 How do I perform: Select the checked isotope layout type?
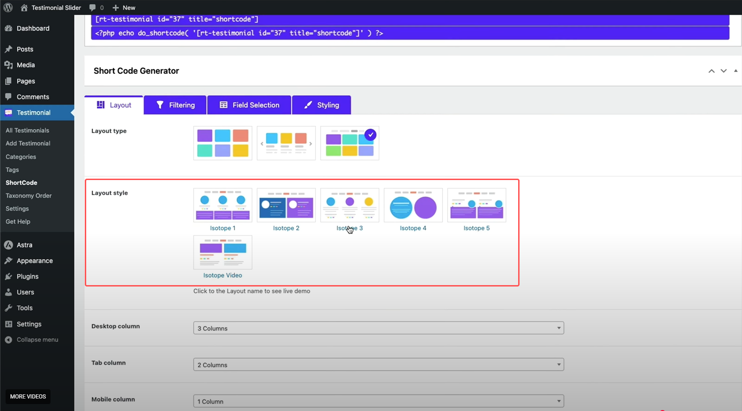pyautogui.click(x=349, y=143)
